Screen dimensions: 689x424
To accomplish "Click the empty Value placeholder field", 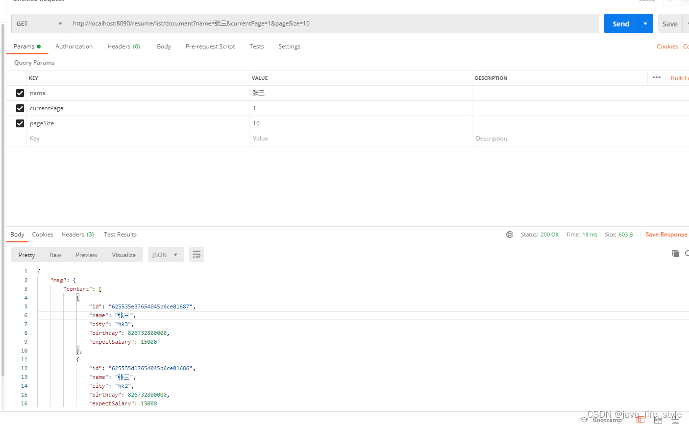I will [360, 139].
